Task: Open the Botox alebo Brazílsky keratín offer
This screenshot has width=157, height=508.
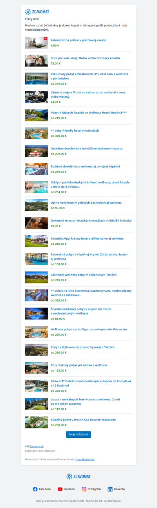Action: pyautogui.click(x=85, y=58)
